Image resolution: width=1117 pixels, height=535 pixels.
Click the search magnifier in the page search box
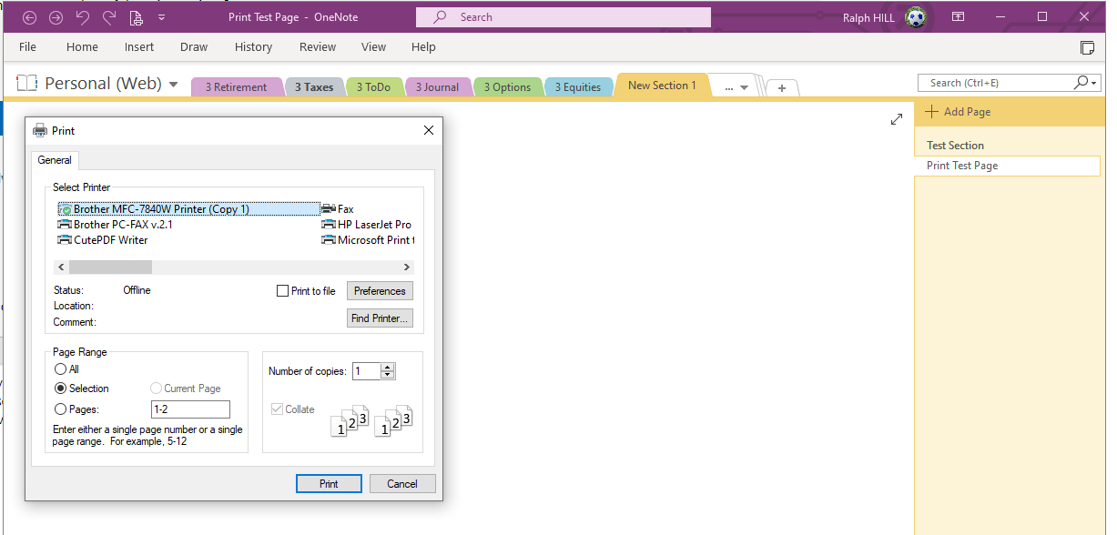1080,82
